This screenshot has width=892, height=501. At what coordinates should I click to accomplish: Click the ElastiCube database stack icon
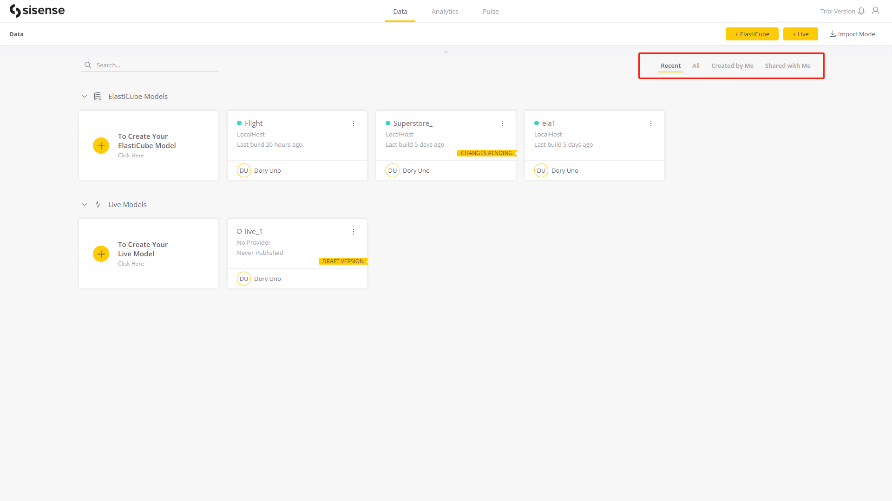[98, 97]
